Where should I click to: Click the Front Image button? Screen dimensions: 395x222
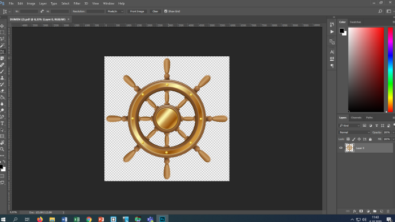coord(137,11)
